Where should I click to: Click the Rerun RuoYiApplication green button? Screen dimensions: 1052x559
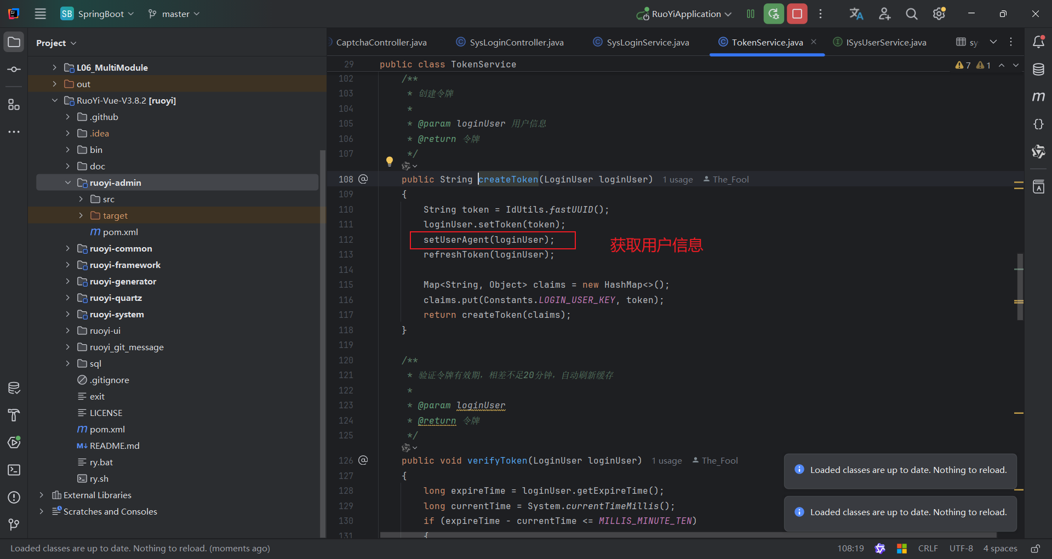[774, 14]
